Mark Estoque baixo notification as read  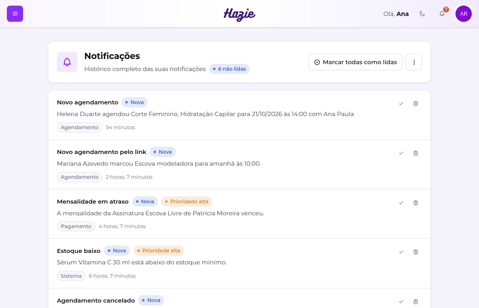click(401, 252)
